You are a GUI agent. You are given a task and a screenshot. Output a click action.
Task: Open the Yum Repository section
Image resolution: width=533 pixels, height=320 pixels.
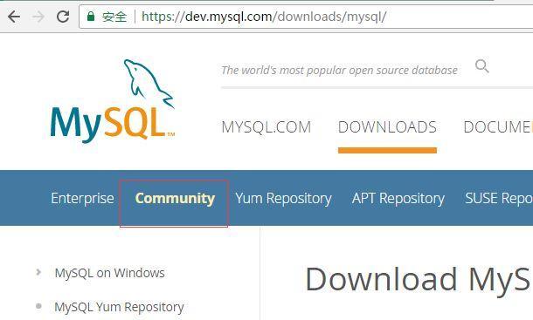[x=283, y=199]
